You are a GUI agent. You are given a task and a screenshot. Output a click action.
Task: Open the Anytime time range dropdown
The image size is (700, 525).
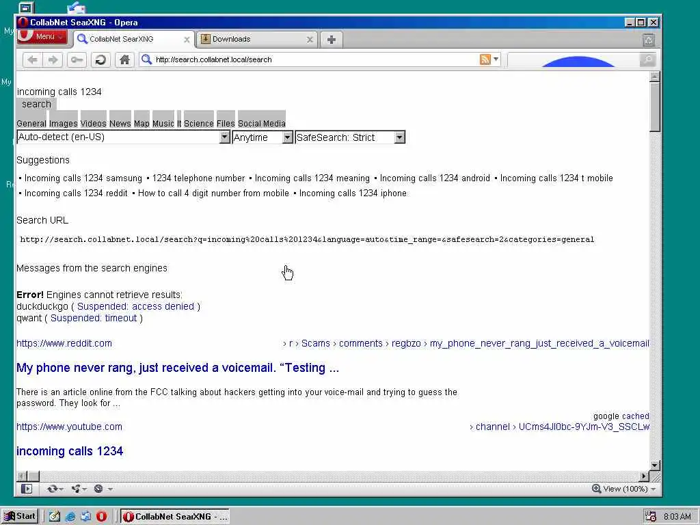coord(262,137)
